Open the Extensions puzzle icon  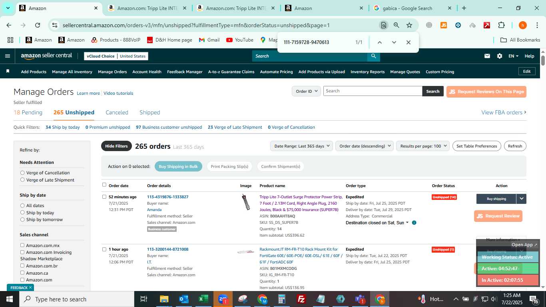pyautogui.click(x=501, y=25)
